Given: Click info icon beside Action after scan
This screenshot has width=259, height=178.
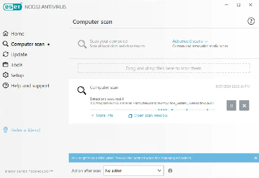Looking at the screenshot, I should click(170, 170).
